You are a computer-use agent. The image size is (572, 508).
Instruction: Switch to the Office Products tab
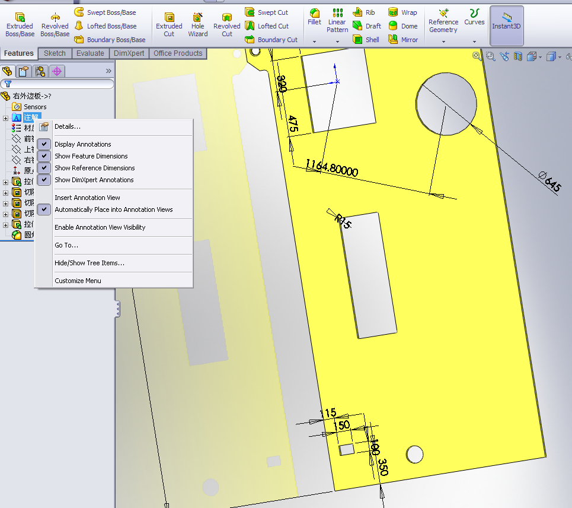(178, 53)
